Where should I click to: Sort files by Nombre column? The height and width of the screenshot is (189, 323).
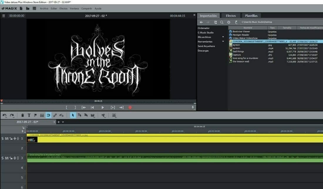point(248,28)
